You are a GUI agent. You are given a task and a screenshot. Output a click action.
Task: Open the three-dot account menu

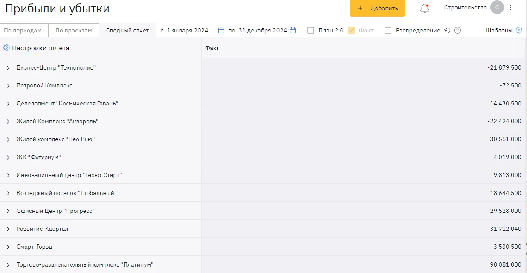[511, 7]
